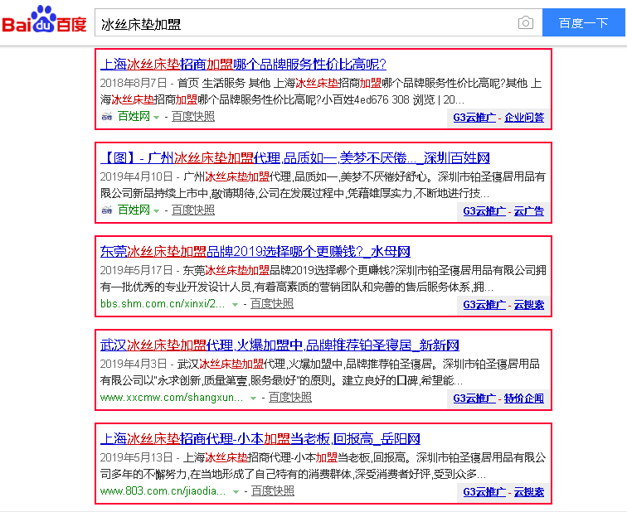This screenshot has width=627, height=512.
Task: Click date text 2019年5月13日
Action: (136, 457)
